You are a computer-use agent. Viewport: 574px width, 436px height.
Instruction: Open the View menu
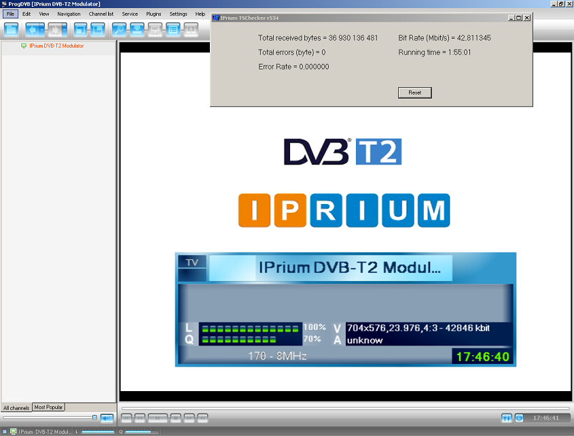tap(44, 14)
